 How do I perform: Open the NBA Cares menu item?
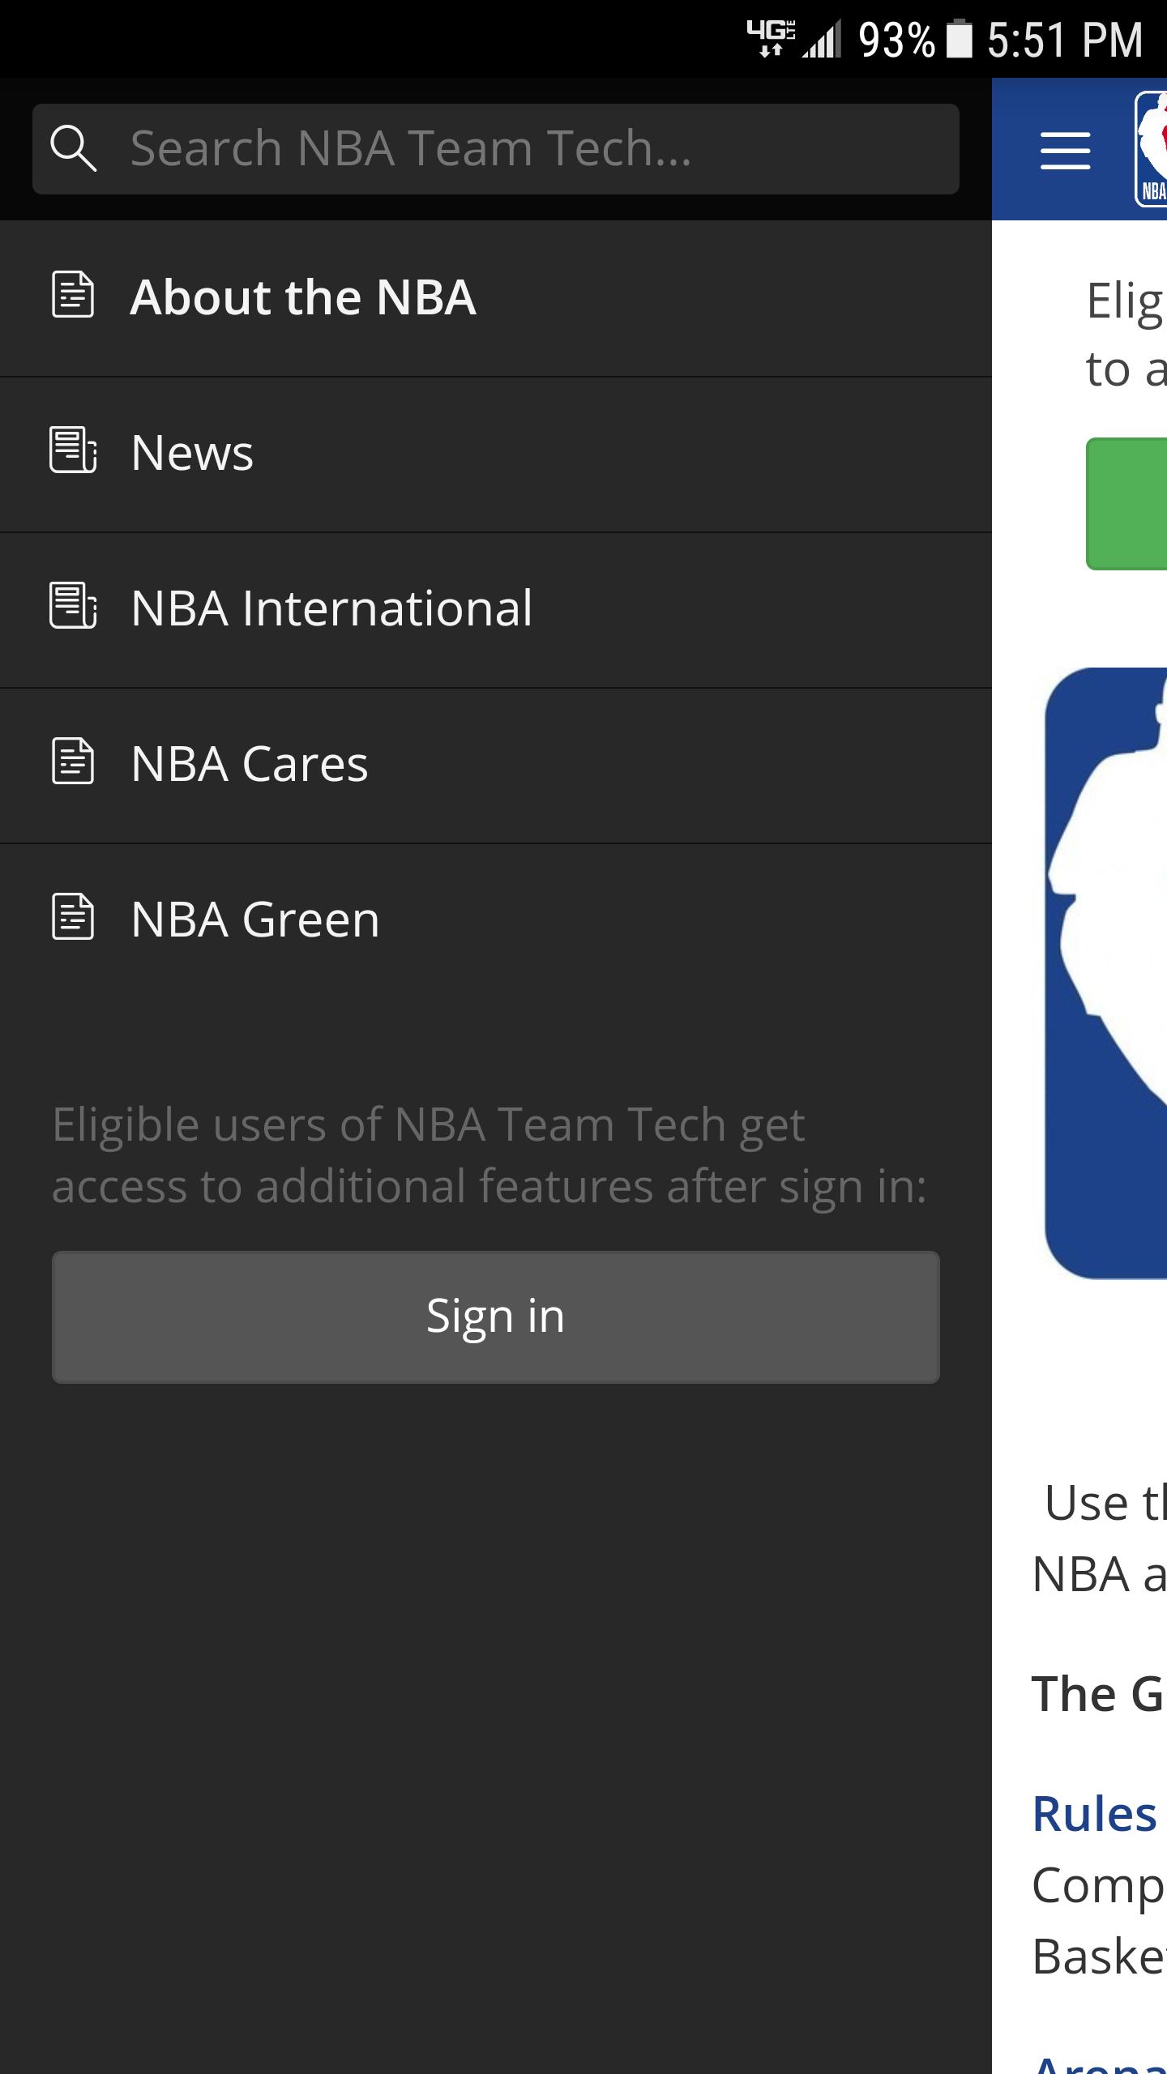pyautogui.click(x=496, y=766)
